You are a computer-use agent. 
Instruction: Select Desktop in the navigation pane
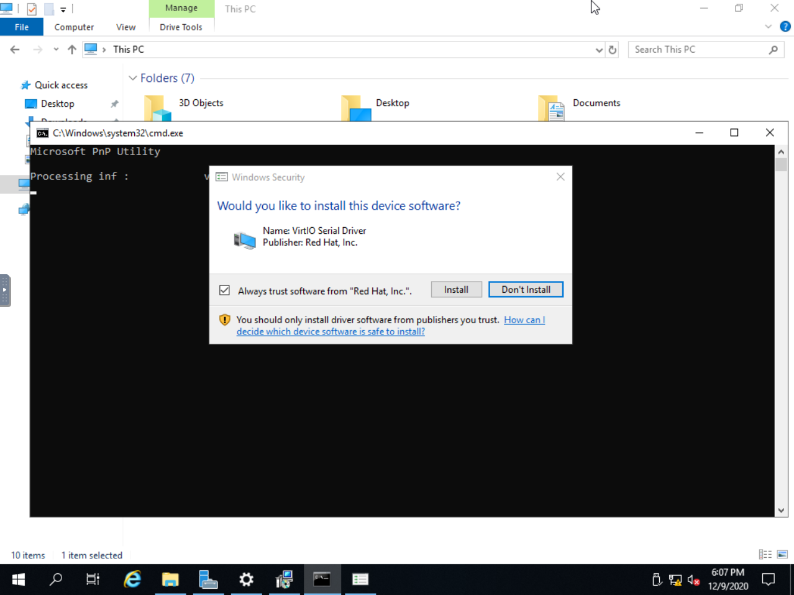[x=57, y=104]
